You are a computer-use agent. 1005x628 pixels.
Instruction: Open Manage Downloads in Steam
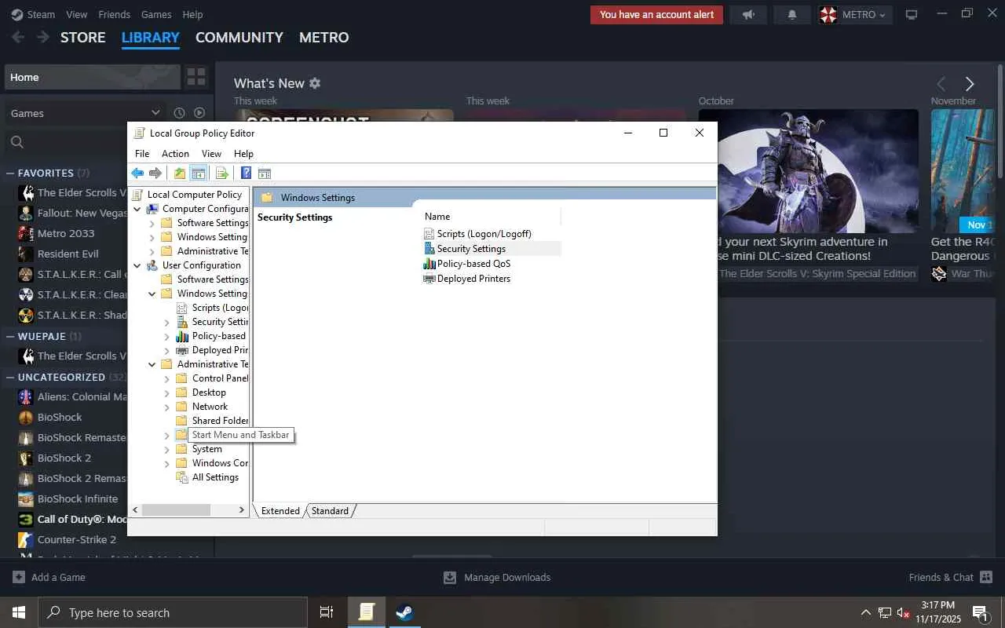[x=497, y=577]
